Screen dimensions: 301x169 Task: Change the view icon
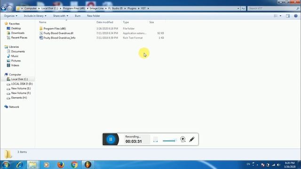(276, 16)
